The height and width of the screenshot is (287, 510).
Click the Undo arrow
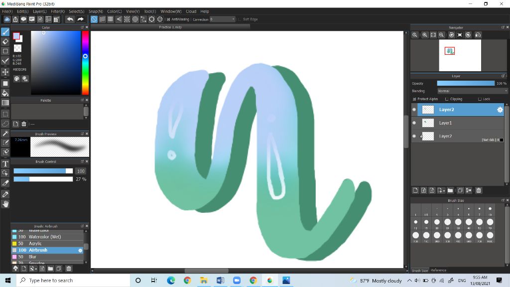(70, 19)
